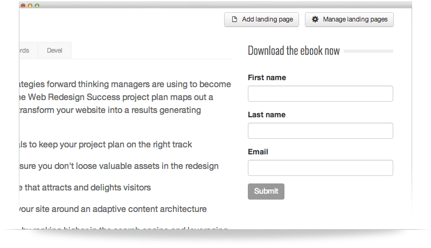Click the 'First name' label

tap(267, 77)
